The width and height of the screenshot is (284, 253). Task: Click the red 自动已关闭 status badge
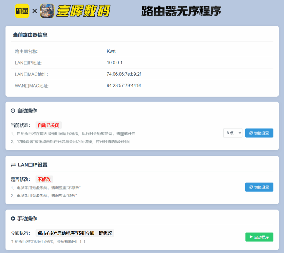coord(48,125)
